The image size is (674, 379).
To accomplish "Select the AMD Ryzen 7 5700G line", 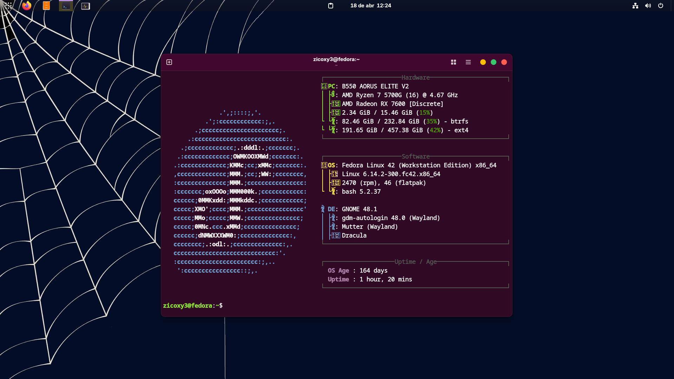I will tap(400, 95).
